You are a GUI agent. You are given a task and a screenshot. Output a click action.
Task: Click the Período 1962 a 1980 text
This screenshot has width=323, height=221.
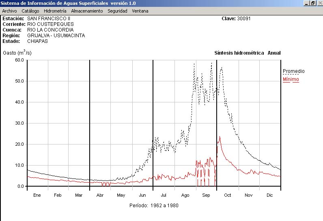click(x=154, y=205)
